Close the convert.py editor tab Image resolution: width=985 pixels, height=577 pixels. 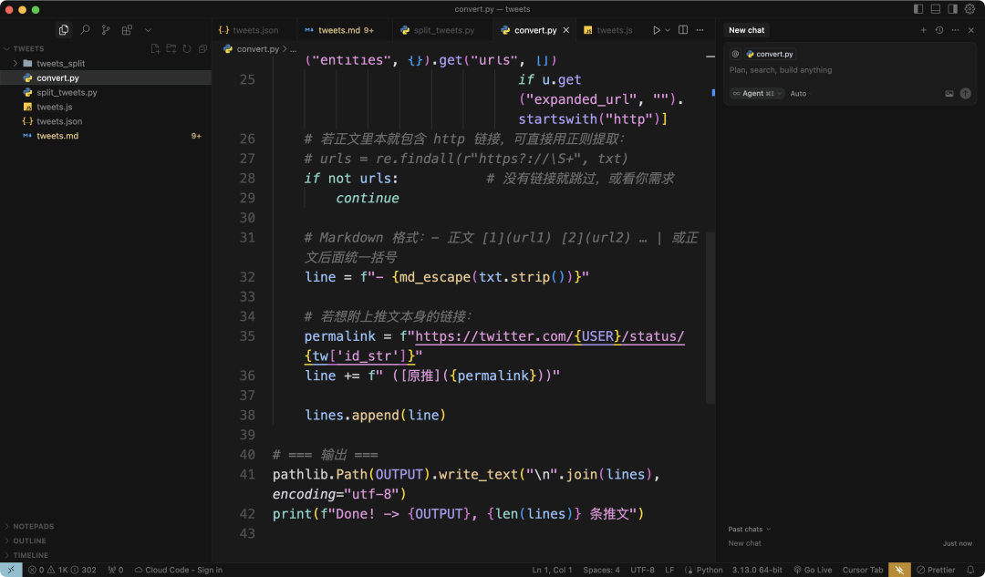pyautogui.click(x=566, y=30)
